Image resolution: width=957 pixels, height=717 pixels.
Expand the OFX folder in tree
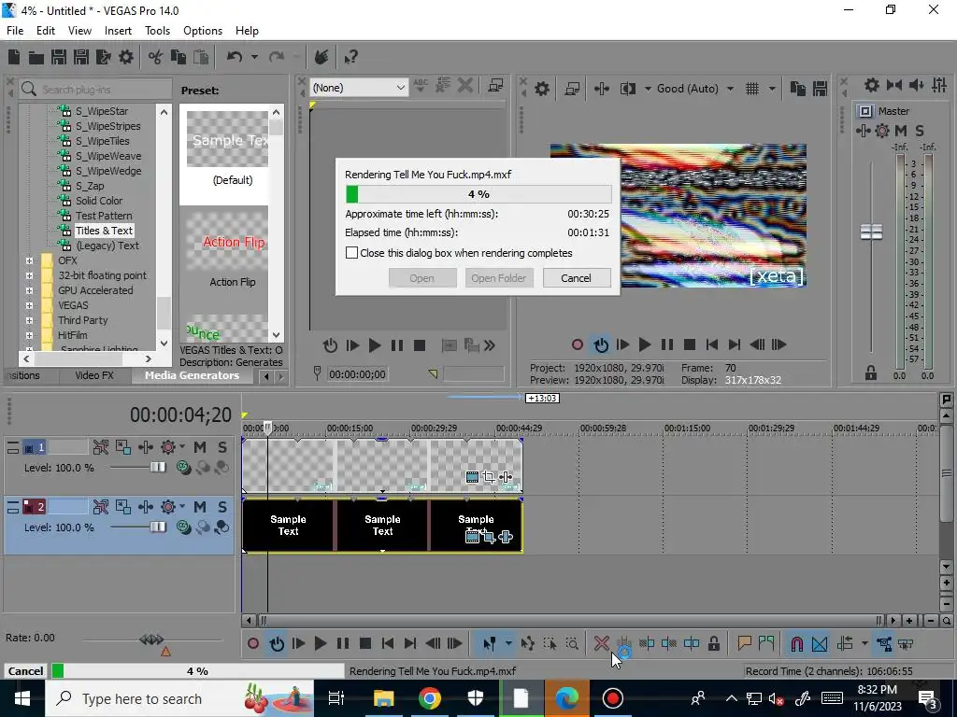point(29,260)
